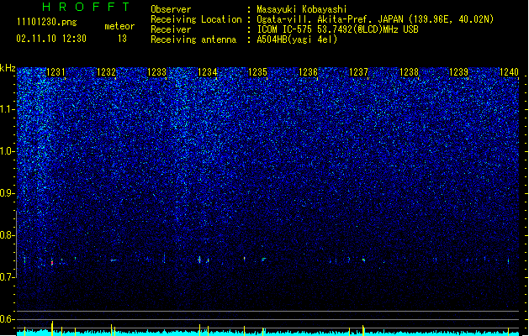Click the 1236 time marker
The width and height of the screenshot is (529, 336).
coord(309,72)
